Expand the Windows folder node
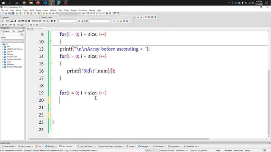 3,65
